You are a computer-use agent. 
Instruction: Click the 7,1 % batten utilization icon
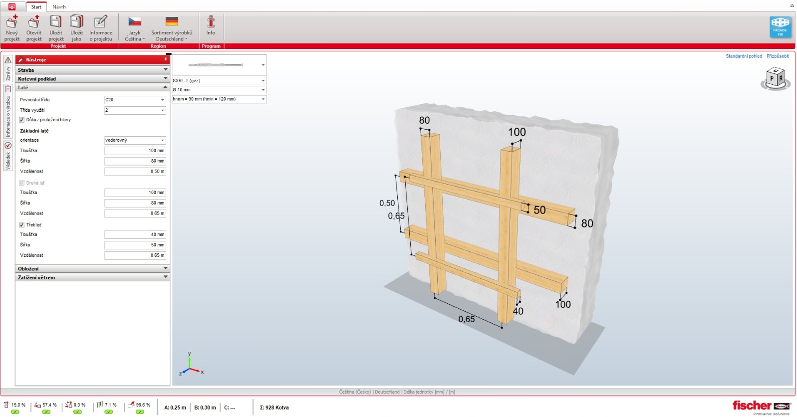[100, 405]
